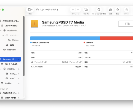Select Clash Verge in sidebar

coord(10,98)
